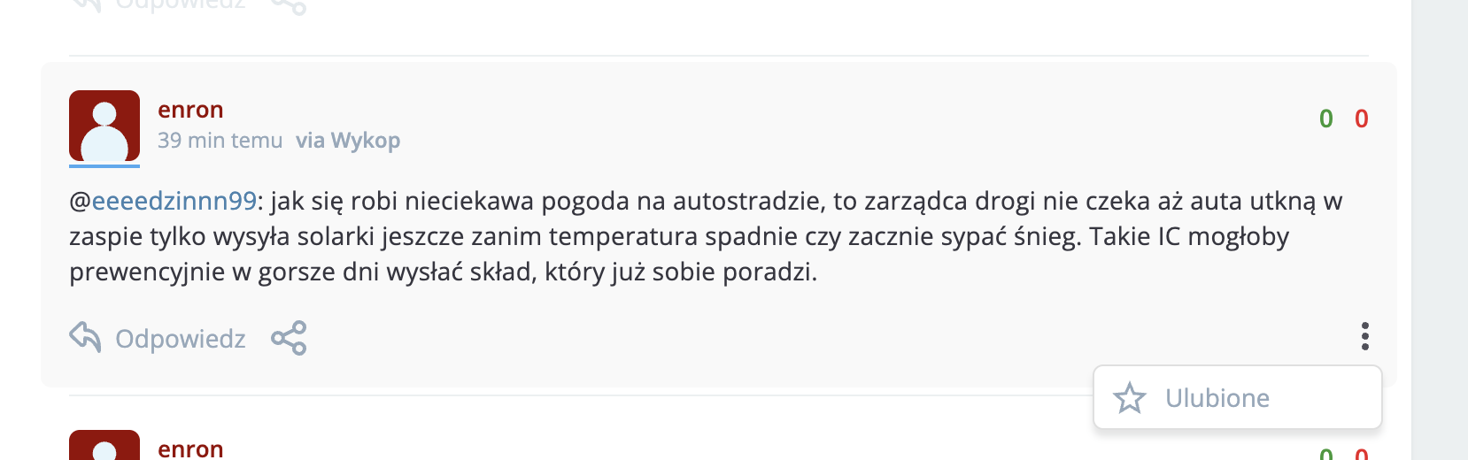Click the Odpowiedz reply text
The image size is (1468, 460).
(x=181, y=339)
